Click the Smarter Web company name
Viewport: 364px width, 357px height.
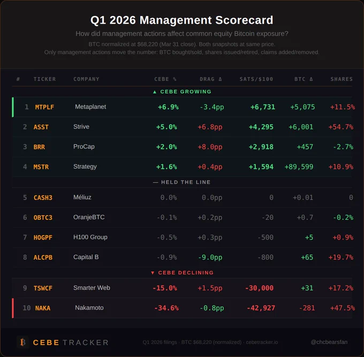[x=92, y=288]
